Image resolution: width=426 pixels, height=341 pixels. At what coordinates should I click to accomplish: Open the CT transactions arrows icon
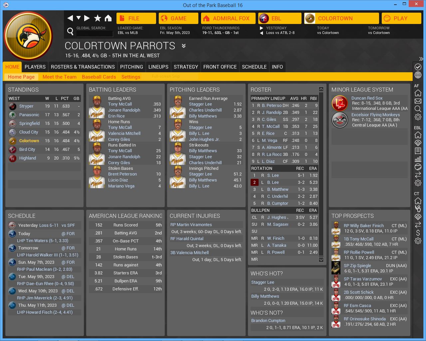click(x=418, y=225)
